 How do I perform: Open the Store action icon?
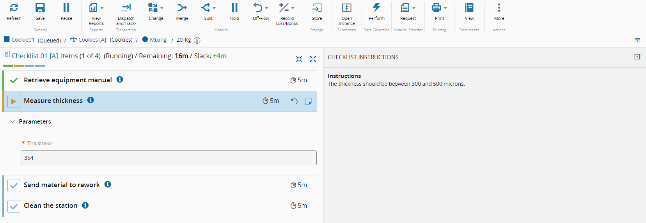pos(317,8)
